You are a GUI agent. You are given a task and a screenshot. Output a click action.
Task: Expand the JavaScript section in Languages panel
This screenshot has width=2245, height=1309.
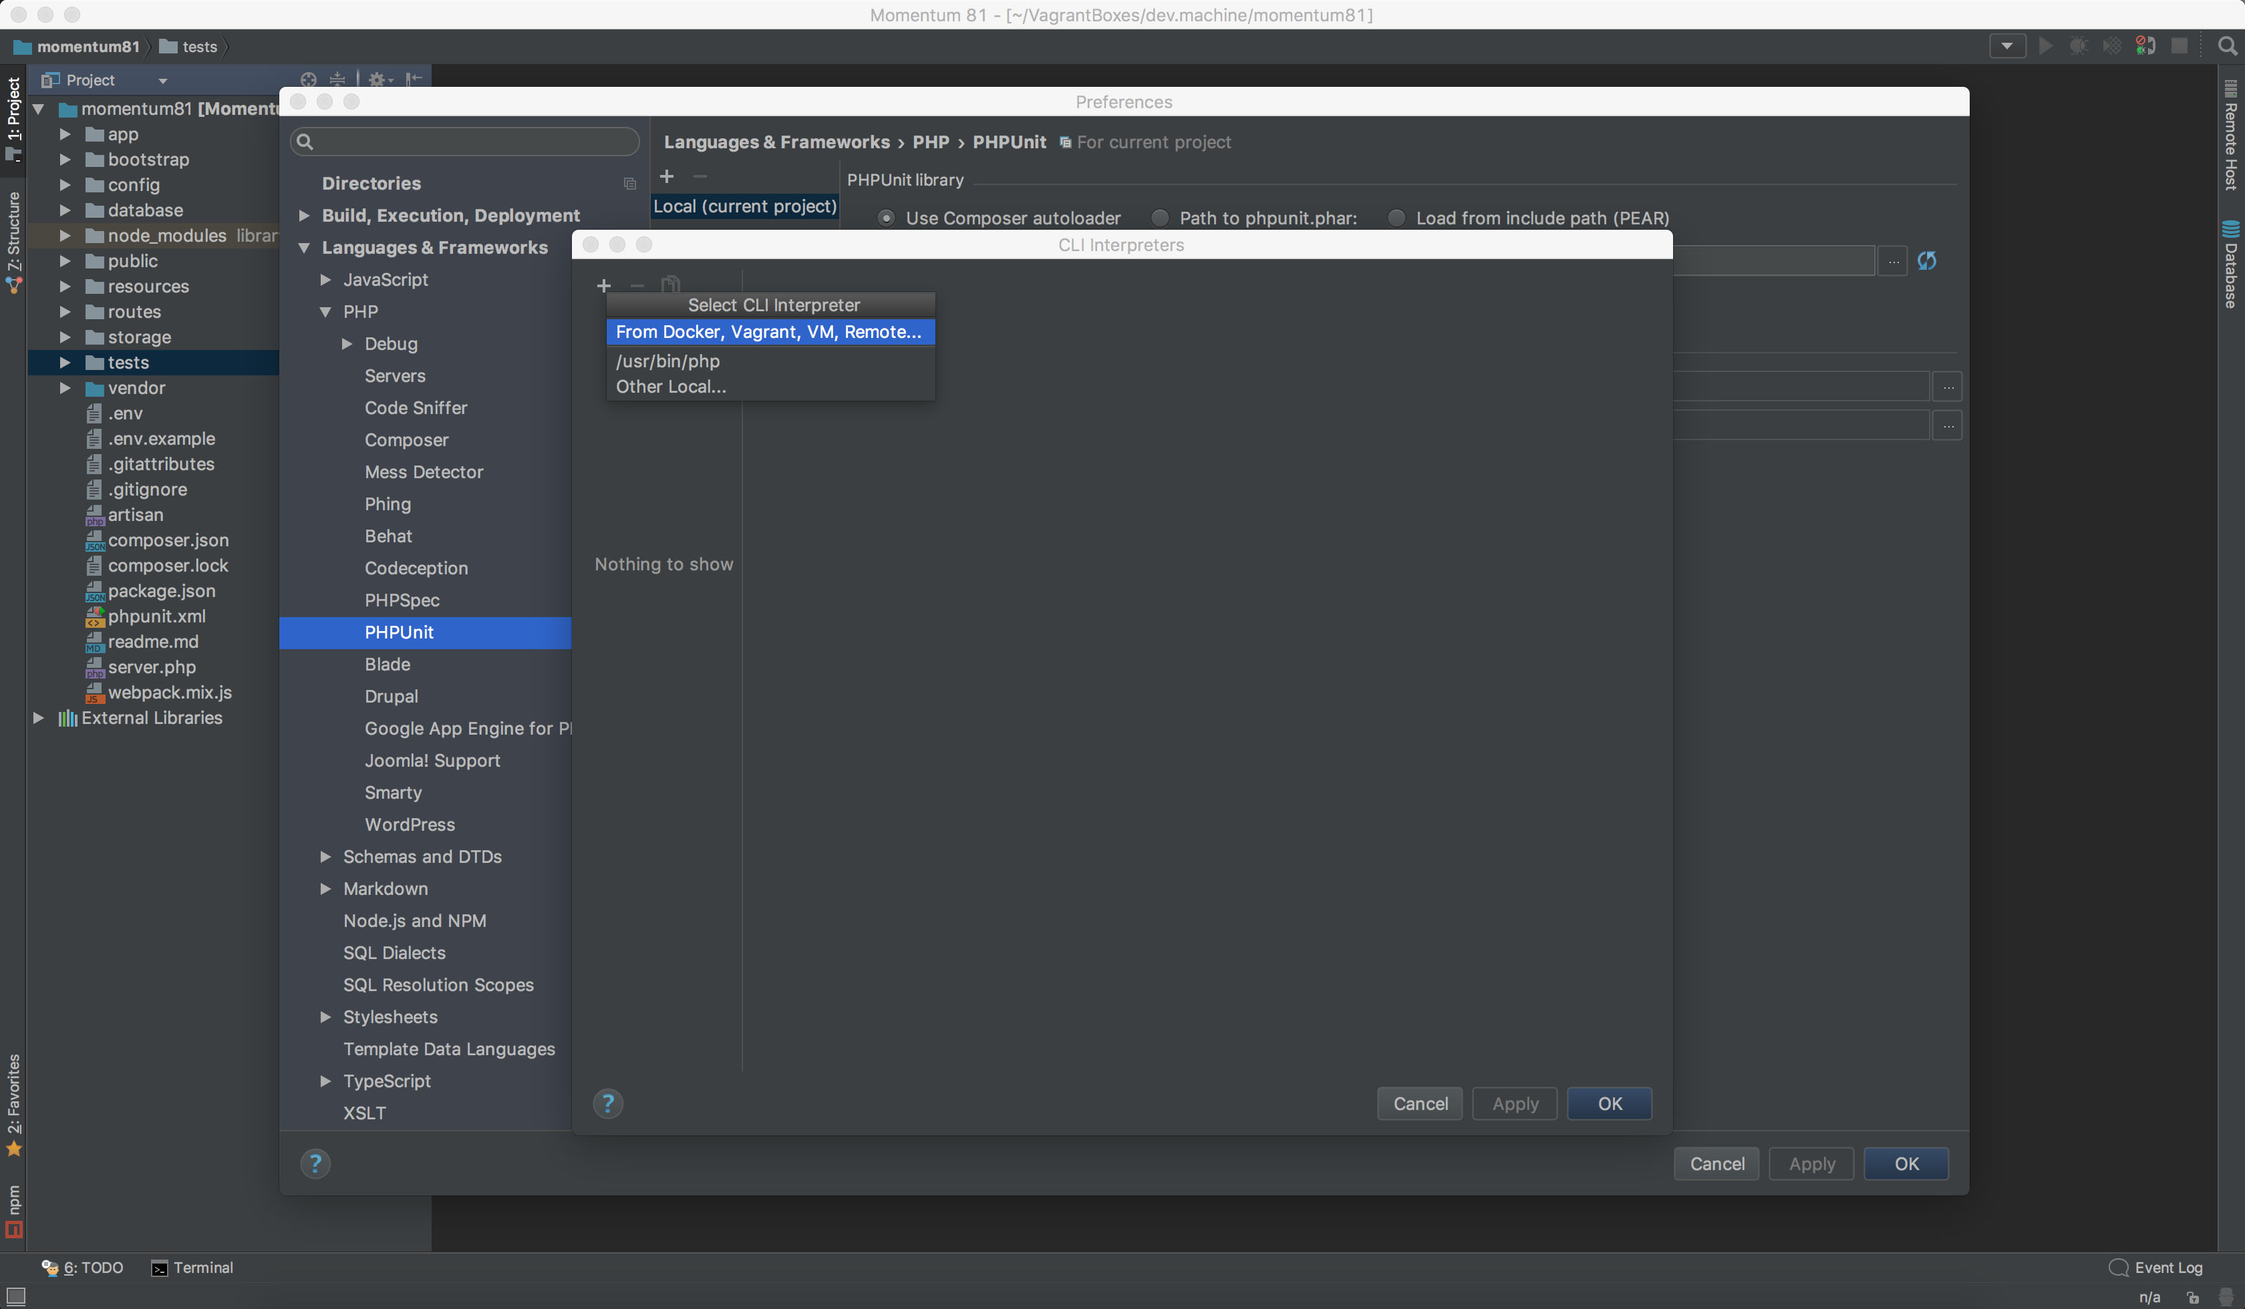(x=326, y=279)
